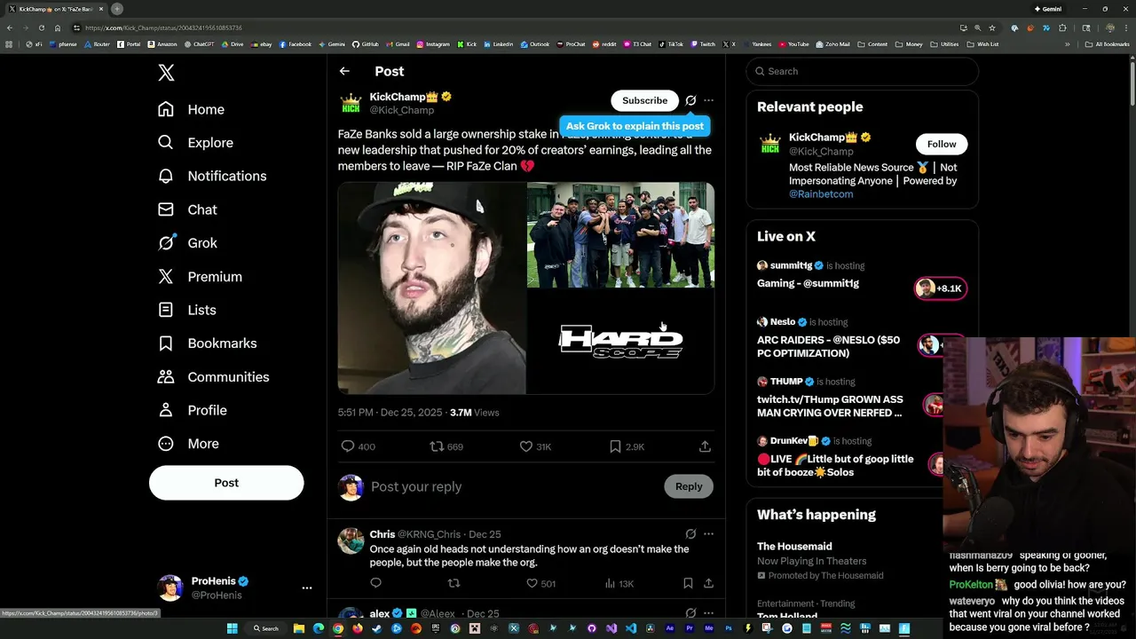View analytics of Chris's comment 13K
This screenshot has width=1136, height=639.
pyautogui.click(x=619, y=583)
